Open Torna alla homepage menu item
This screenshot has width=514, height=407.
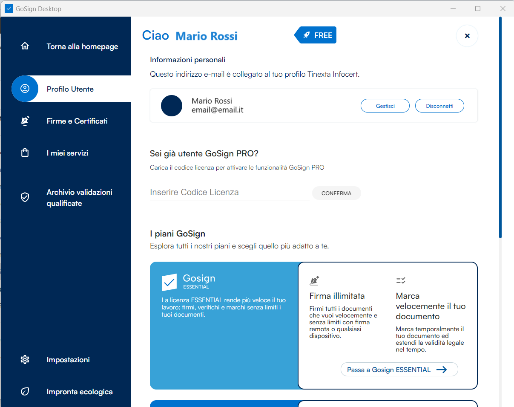tap(82, 46)
